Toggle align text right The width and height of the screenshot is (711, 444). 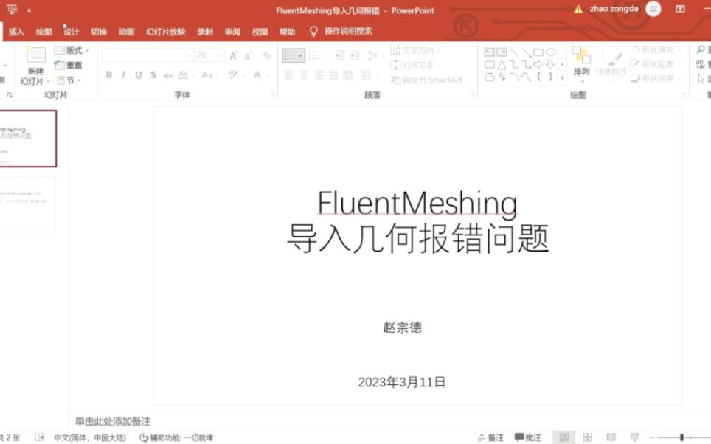[x=319, y=74]
